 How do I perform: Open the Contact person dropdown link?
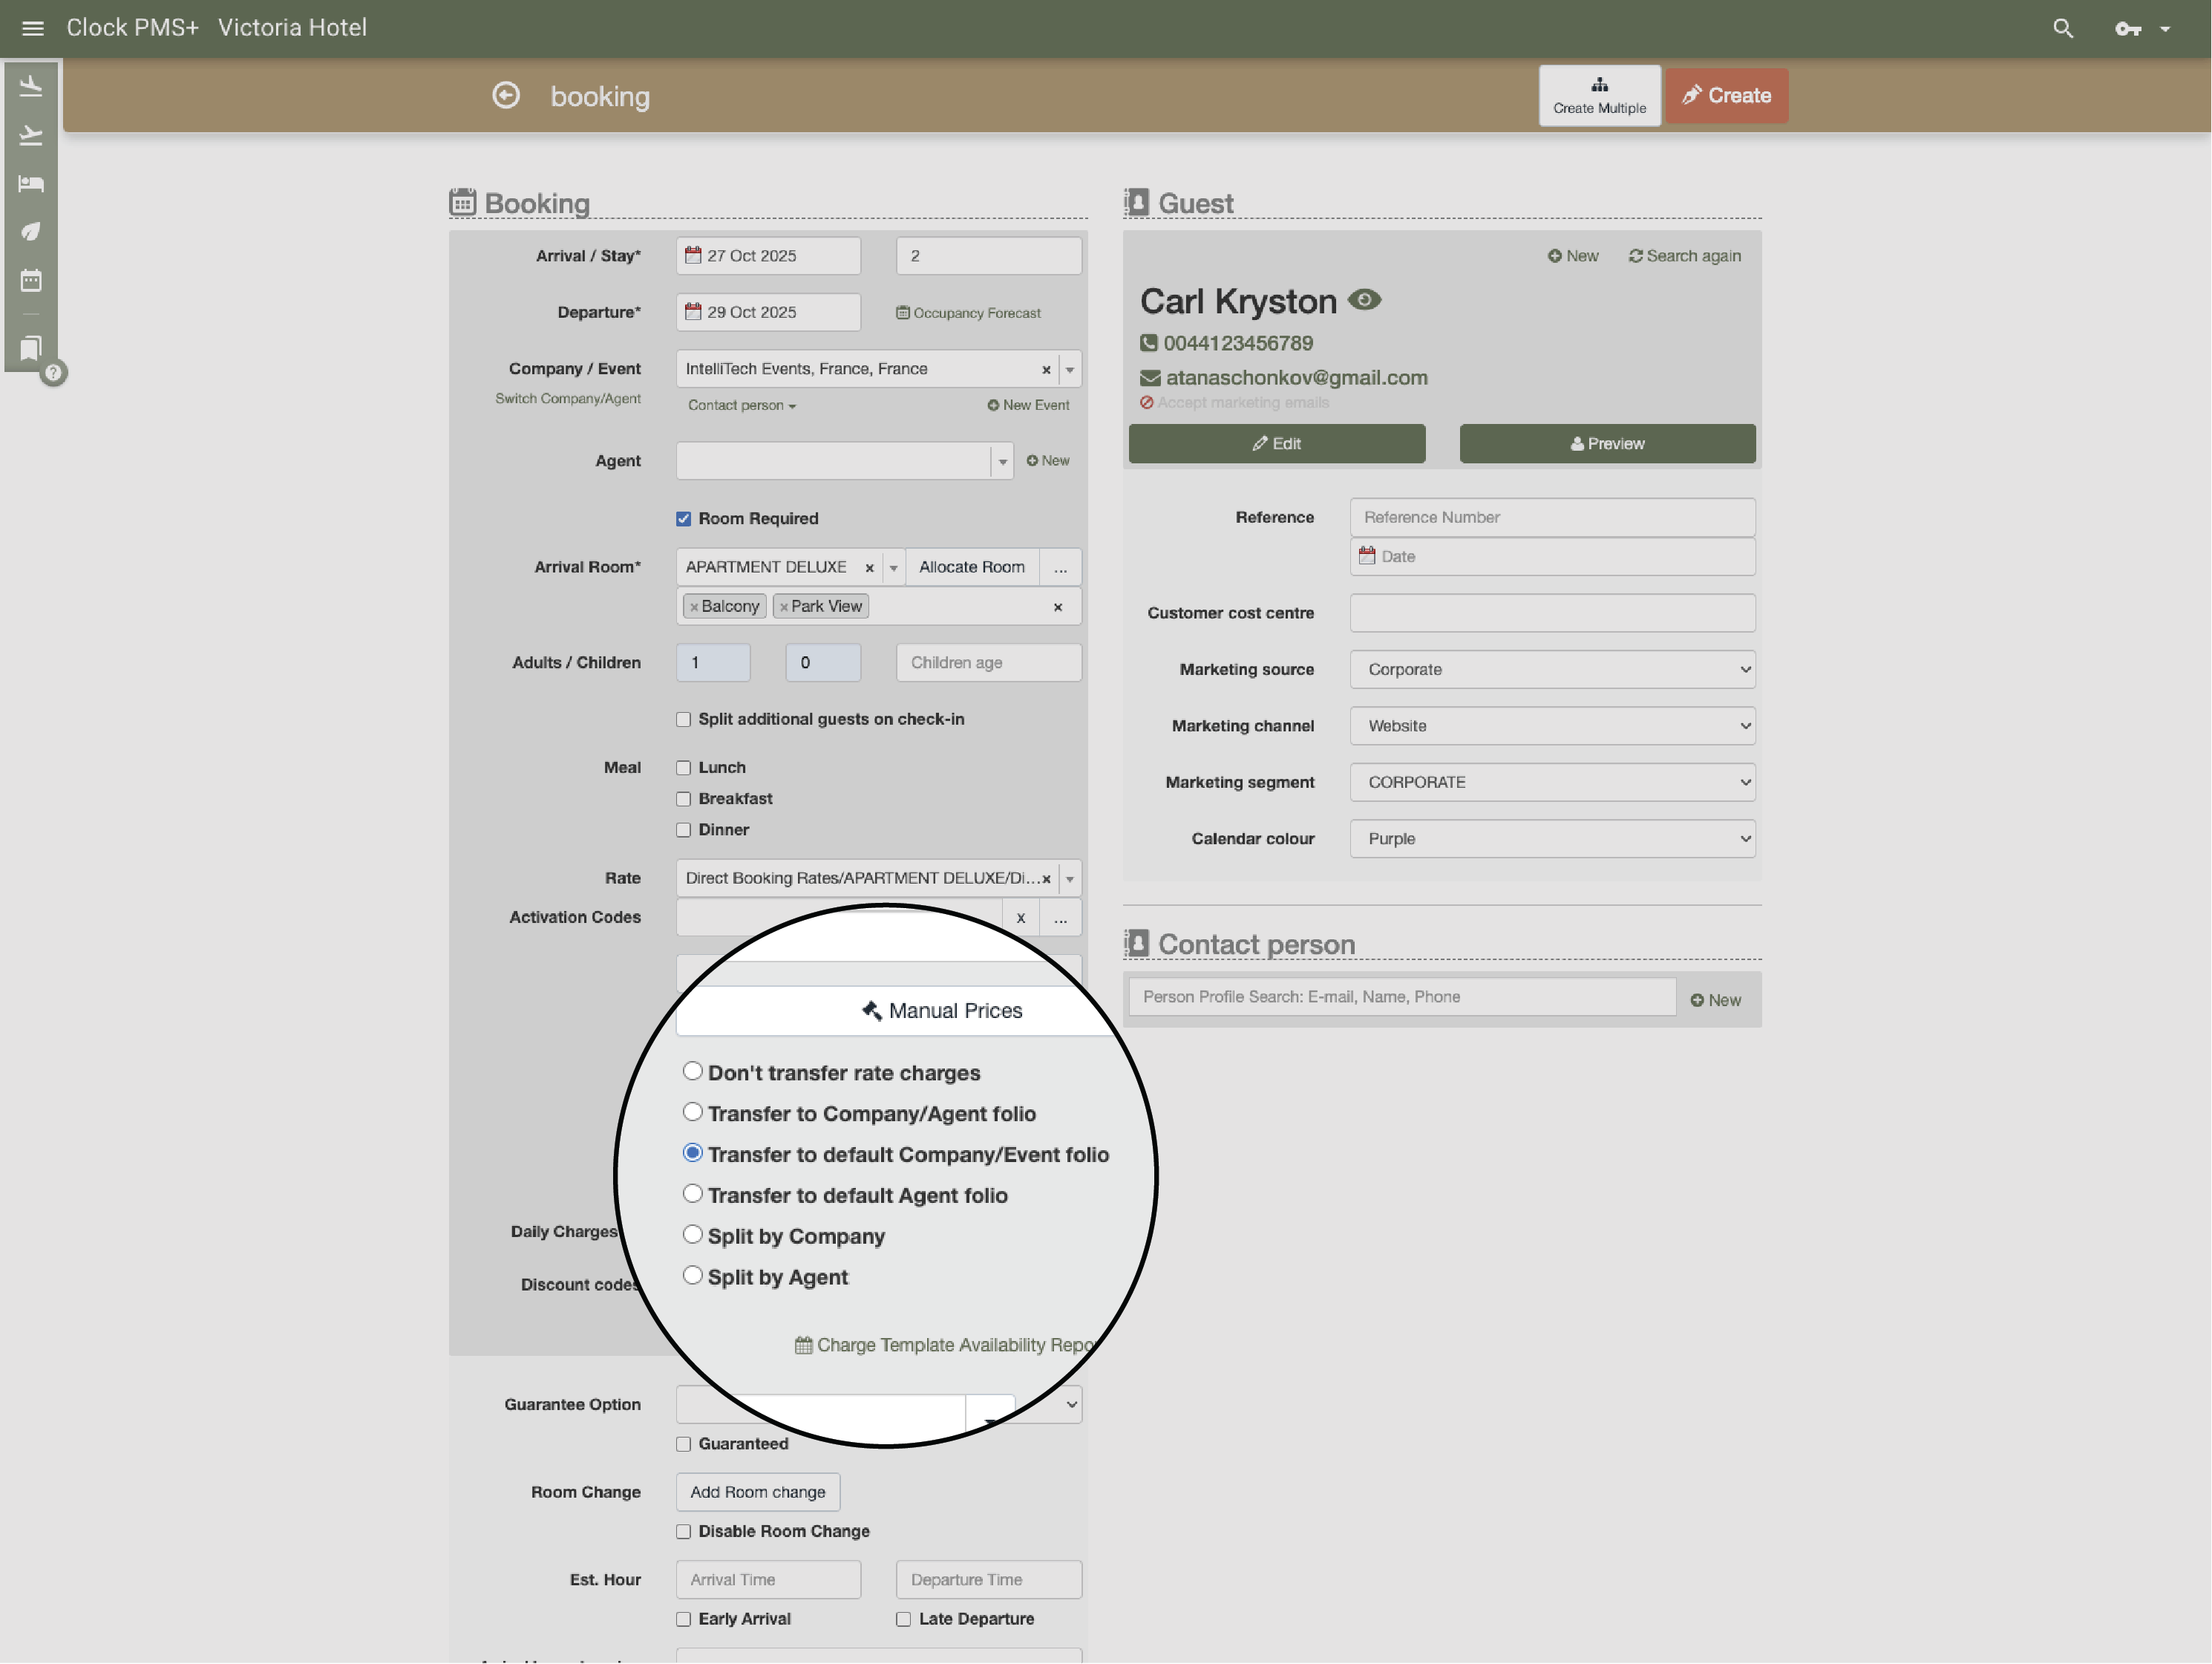pyautogui.click(x=741, y=405)
